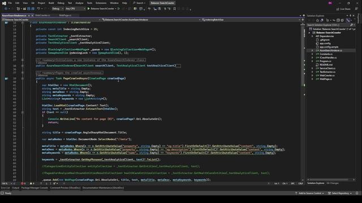Open the class navigation dropdown above editor
Image resolution: width=362 pixels, height=203 pixels.
[151, 20]
